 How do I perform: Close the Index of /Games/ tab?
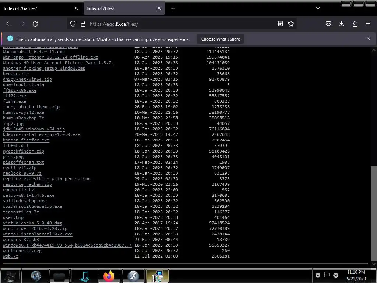pyautogui.click(x=76, y=8)
